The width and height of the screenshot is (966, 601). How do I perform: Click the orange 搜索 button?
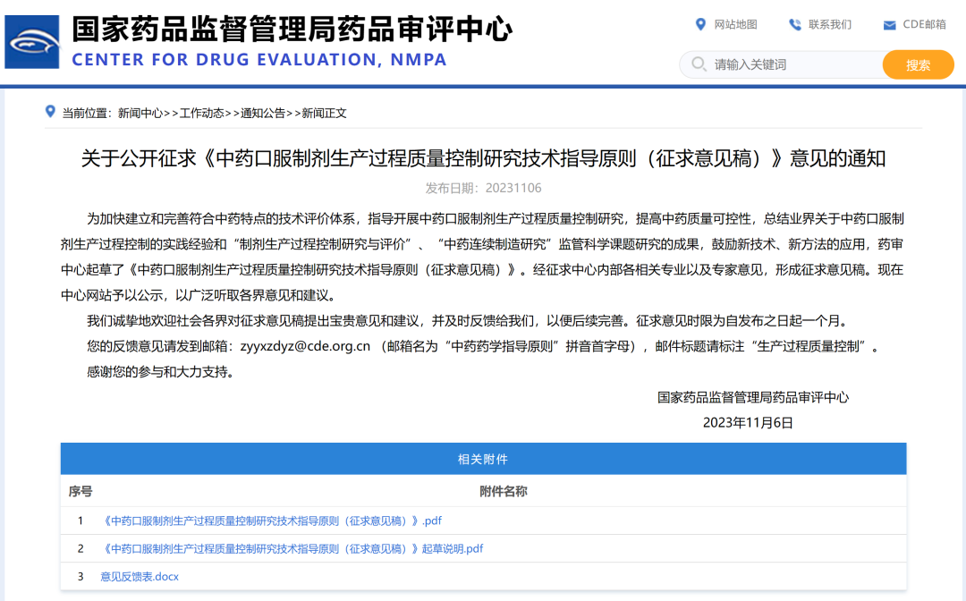pyautogui.click(x=918, y=64)
